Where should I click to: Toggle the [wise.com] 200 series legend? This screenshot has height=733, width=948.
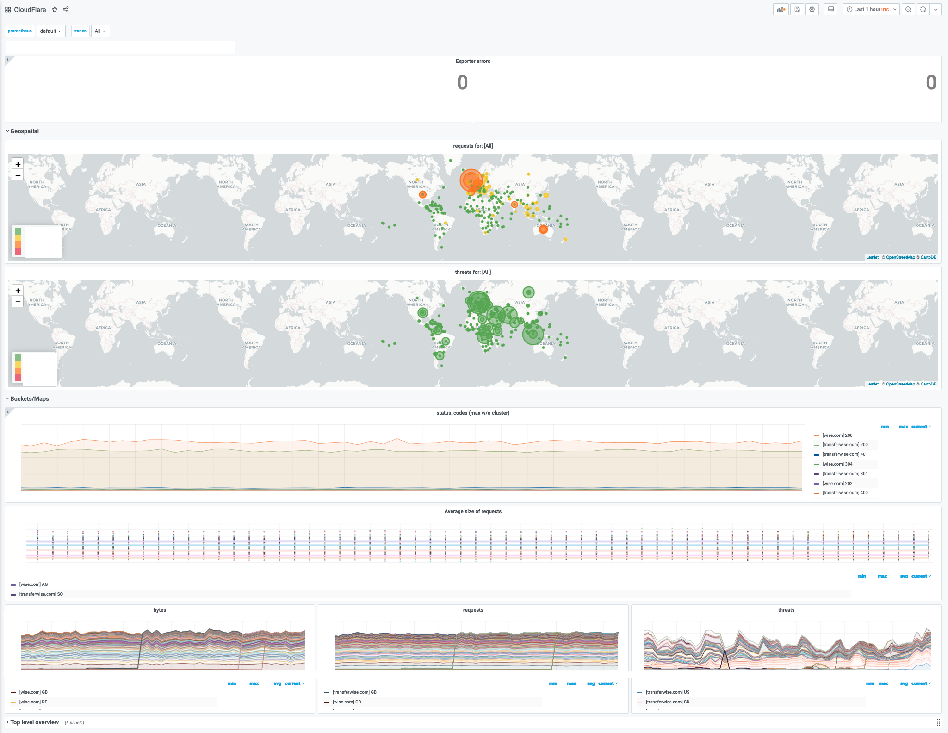pyautogui.click(x=837, y=435)
